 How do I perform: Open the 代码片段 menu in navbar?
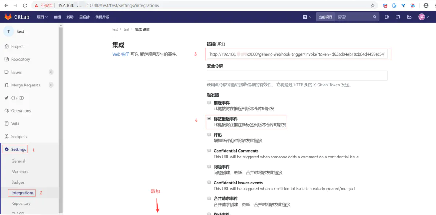(x=102, y=17)
